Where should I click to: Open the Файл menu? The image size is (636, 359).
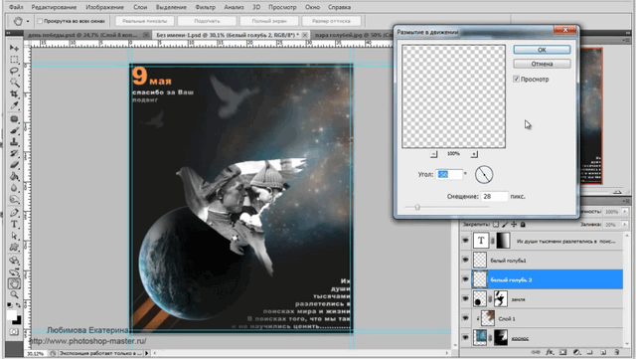tap(16, 7)
